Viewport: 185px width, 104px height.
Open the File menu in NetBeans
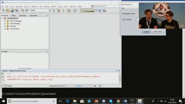3,6
